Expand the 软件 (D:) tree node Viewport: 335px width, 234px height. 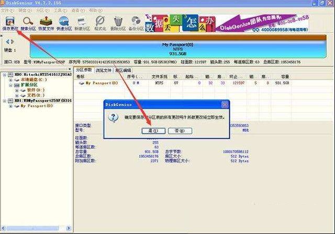click(x=17, y=90)
